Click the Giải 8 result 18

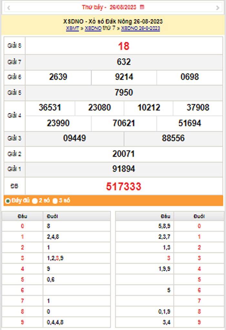point(124,46)
